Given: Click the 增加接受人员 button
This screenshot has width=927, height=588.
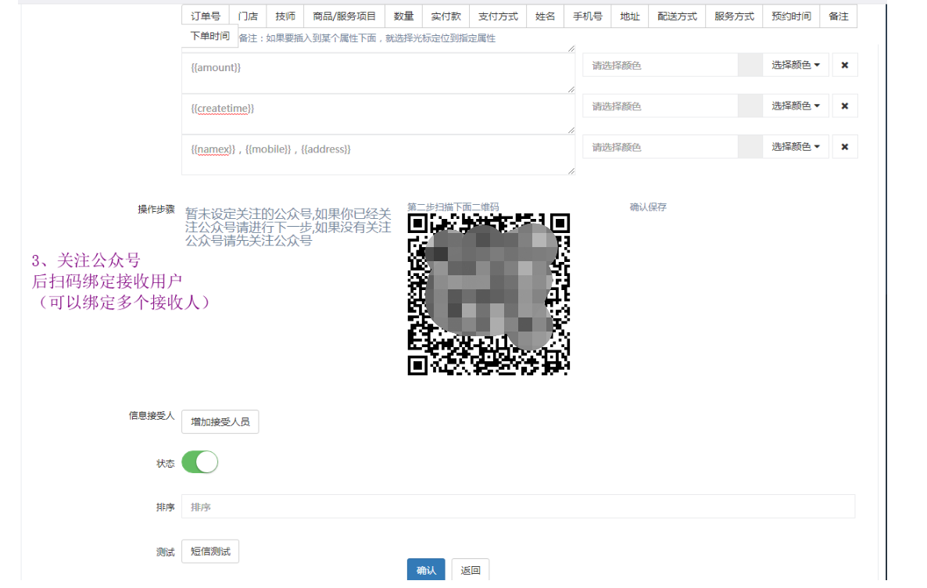Looking at the screenshot, I should click(x=220, y=421).
